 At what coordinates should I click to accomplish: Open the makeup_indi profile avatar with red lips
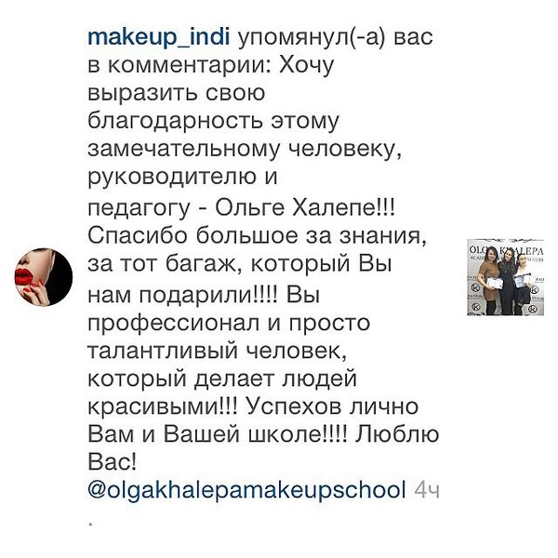point(44,277)
